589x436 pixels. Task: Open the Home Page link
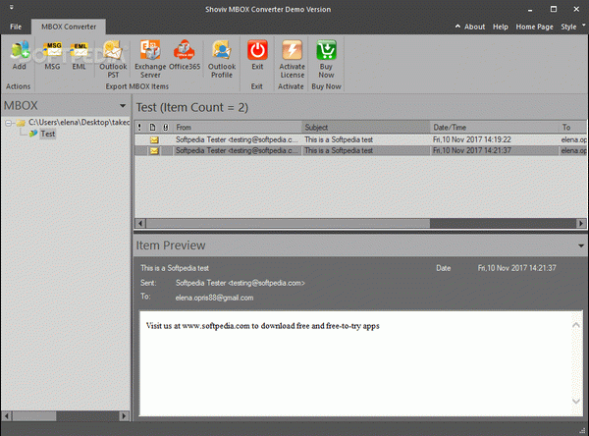[534, 27]
